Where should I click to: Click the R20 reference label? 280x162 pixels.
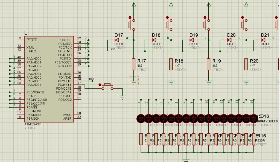pos(254,61)
